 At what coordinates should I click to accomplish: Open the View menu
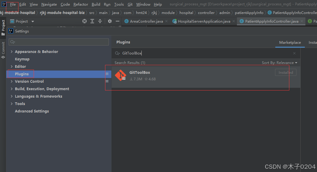(34, 4)
